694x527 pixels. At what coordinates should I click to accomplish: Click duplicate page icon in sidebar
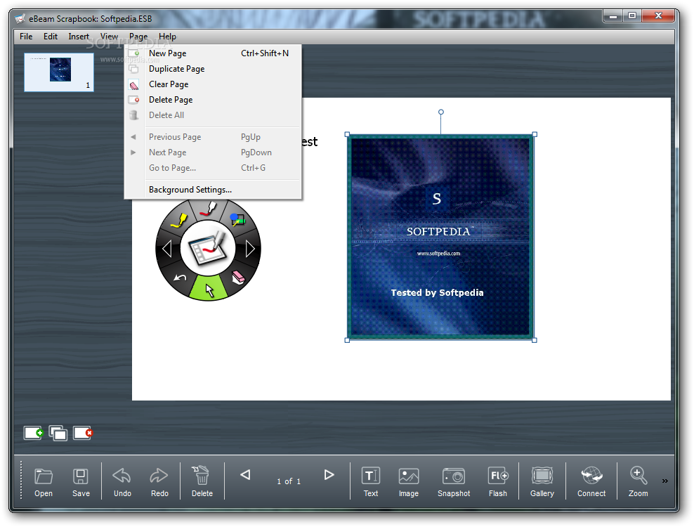(x=58, y=433)
